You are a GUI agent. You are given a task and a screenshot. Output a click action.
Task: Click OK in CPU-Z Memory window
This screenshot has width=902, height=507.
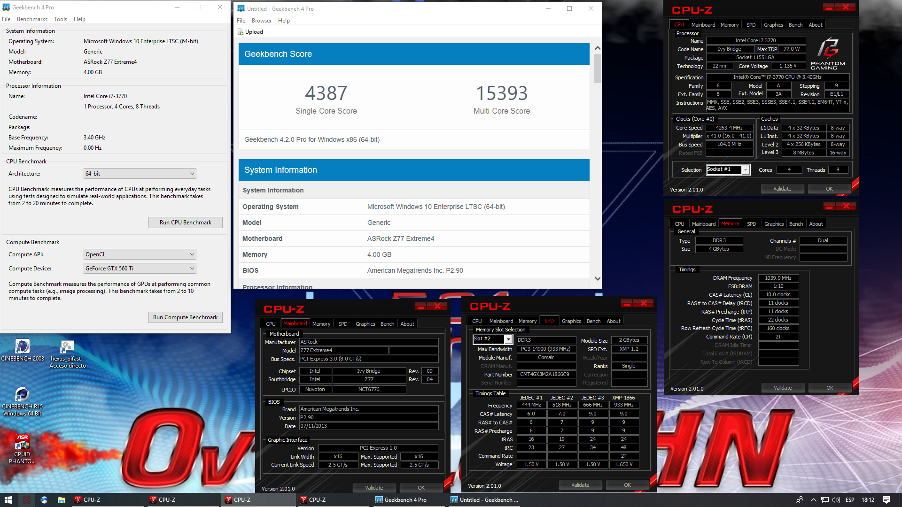click(830, 388)
